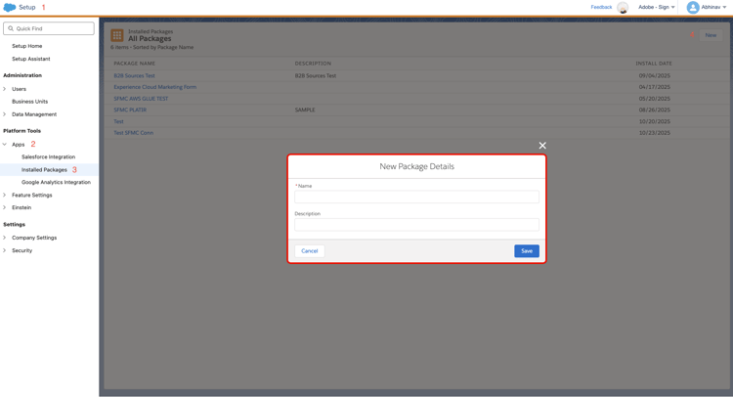Open the B2B Sources Test package link
The height and width of the screenshot is (397, 733).
pyautogui.click(x=134, y=75)
